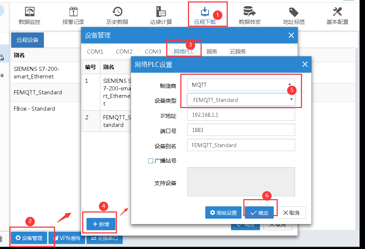Screen dimensions: 365x249
Task: Open the 数据转发 data forwarding icon
Action: point(249,16)
